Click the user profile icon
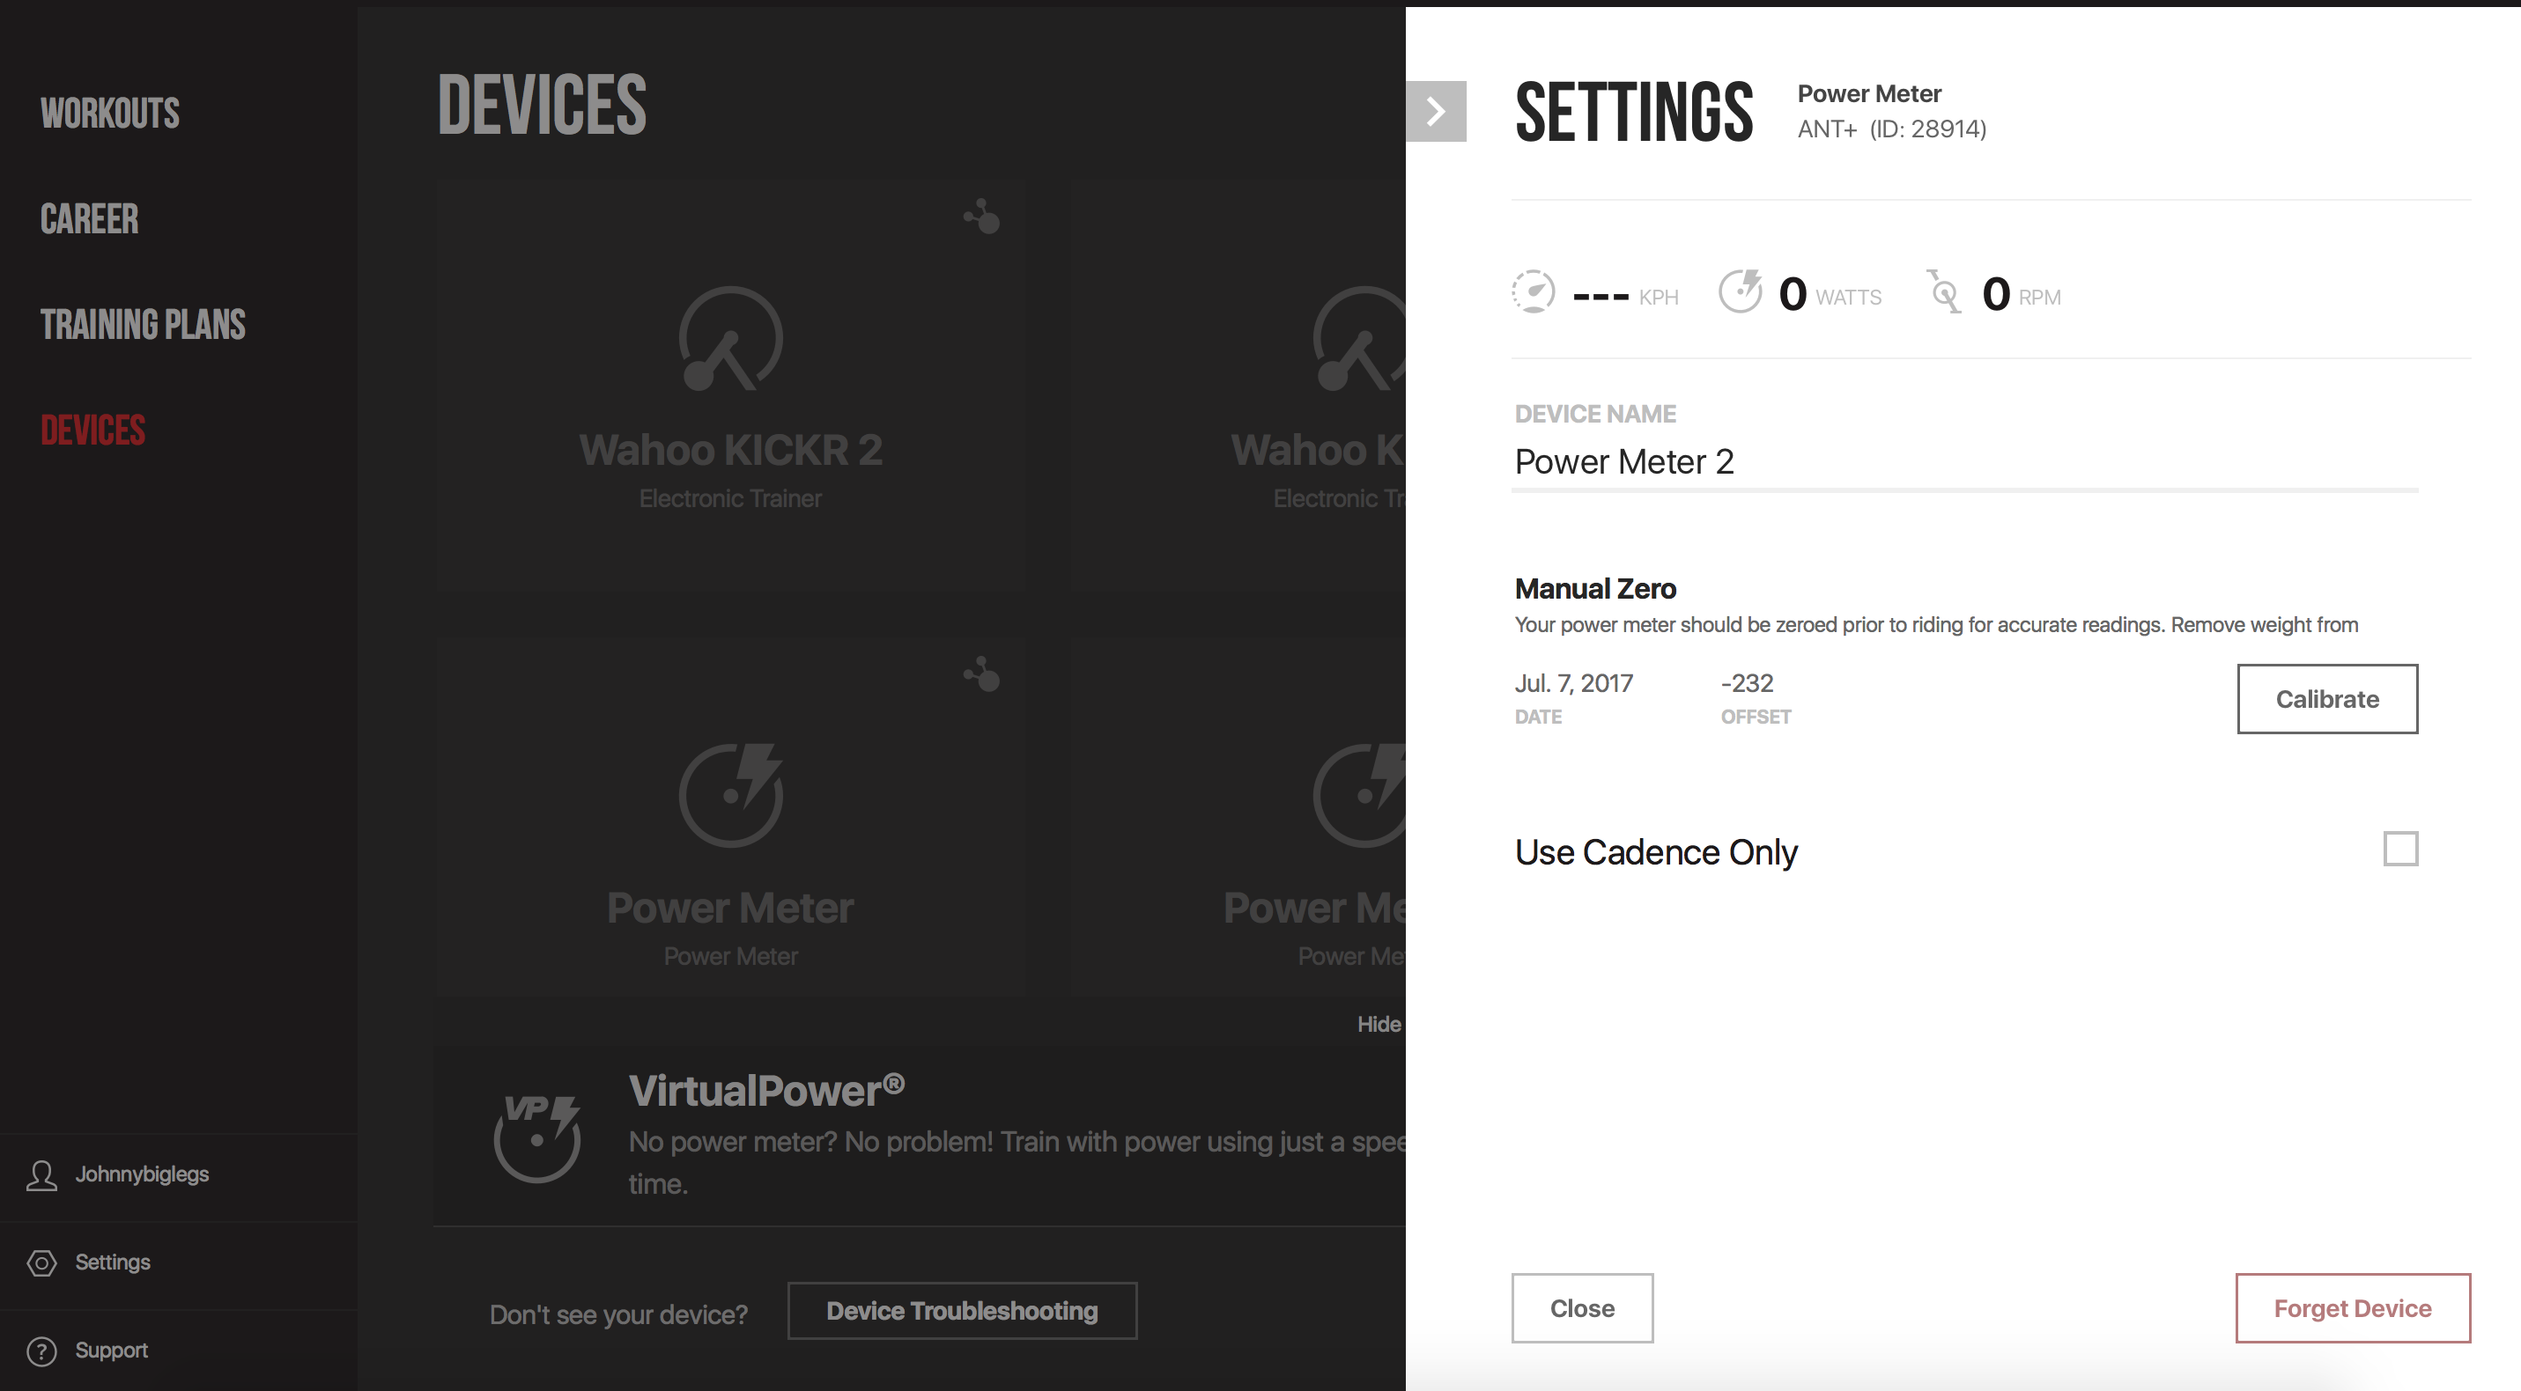Viewport: 2521px width, 1391px height. (x=41, y=1174)
